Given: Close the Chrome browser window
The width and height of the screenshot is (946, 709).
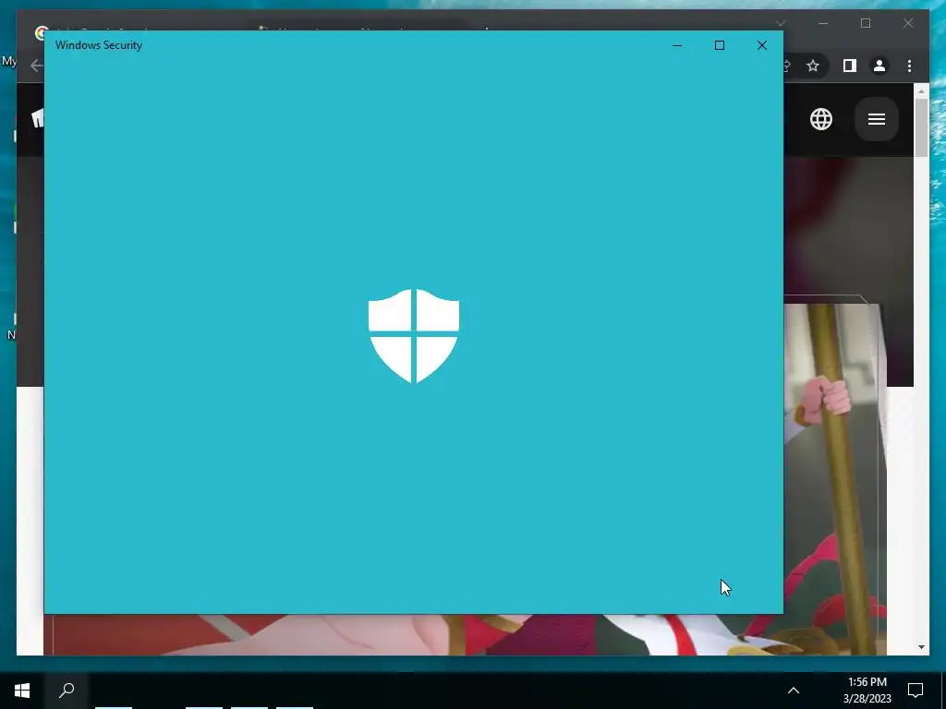Looking at the screenshot, I should [908, 23].
